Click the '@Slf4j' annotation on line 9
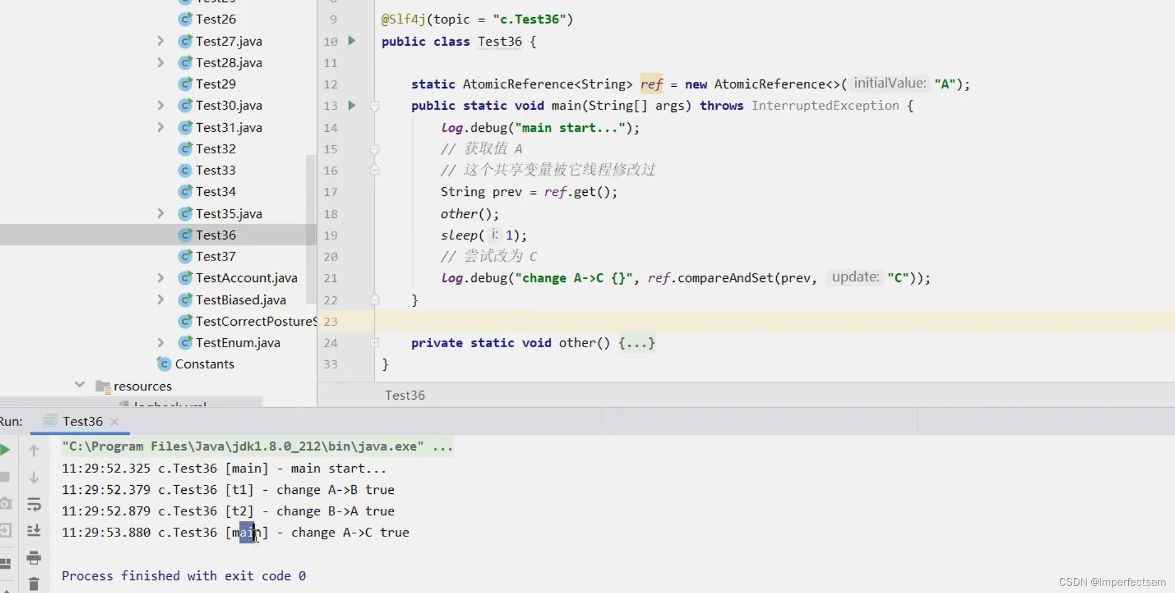1175x593 pixels. (403, 19)
